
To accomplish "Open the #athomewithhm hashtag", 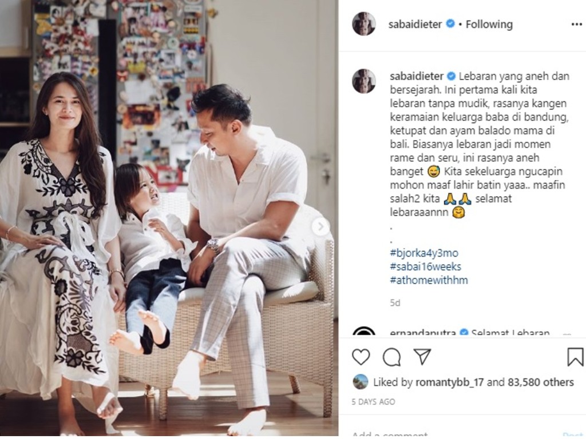I will (x=429, y=280).
